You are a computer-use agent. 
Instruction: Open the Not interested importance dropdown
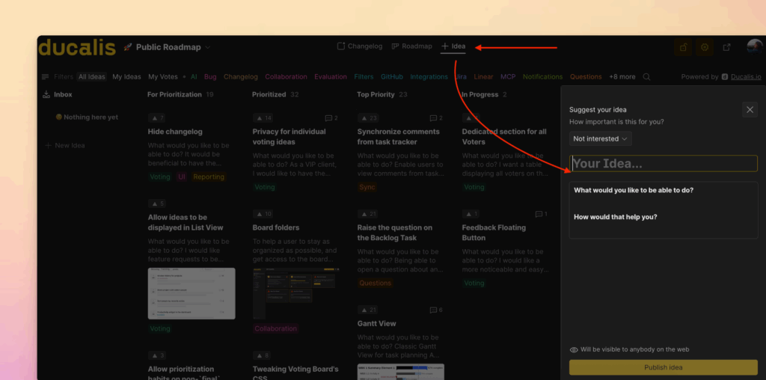(601, 138)
